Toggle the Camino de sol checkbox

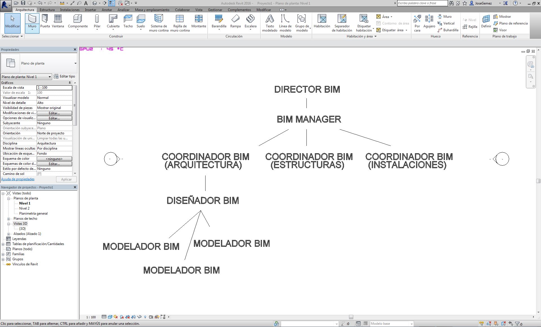pos(39,174)
